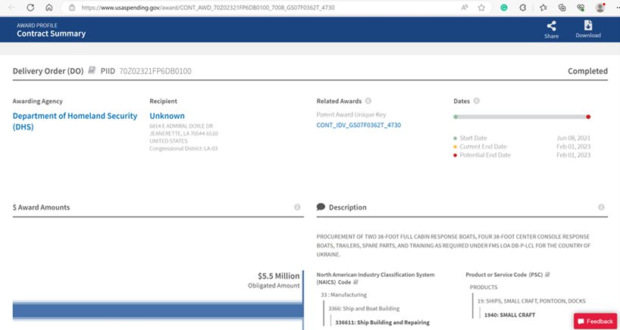Open glossary icon beside NAICS Code

point(355,282)
